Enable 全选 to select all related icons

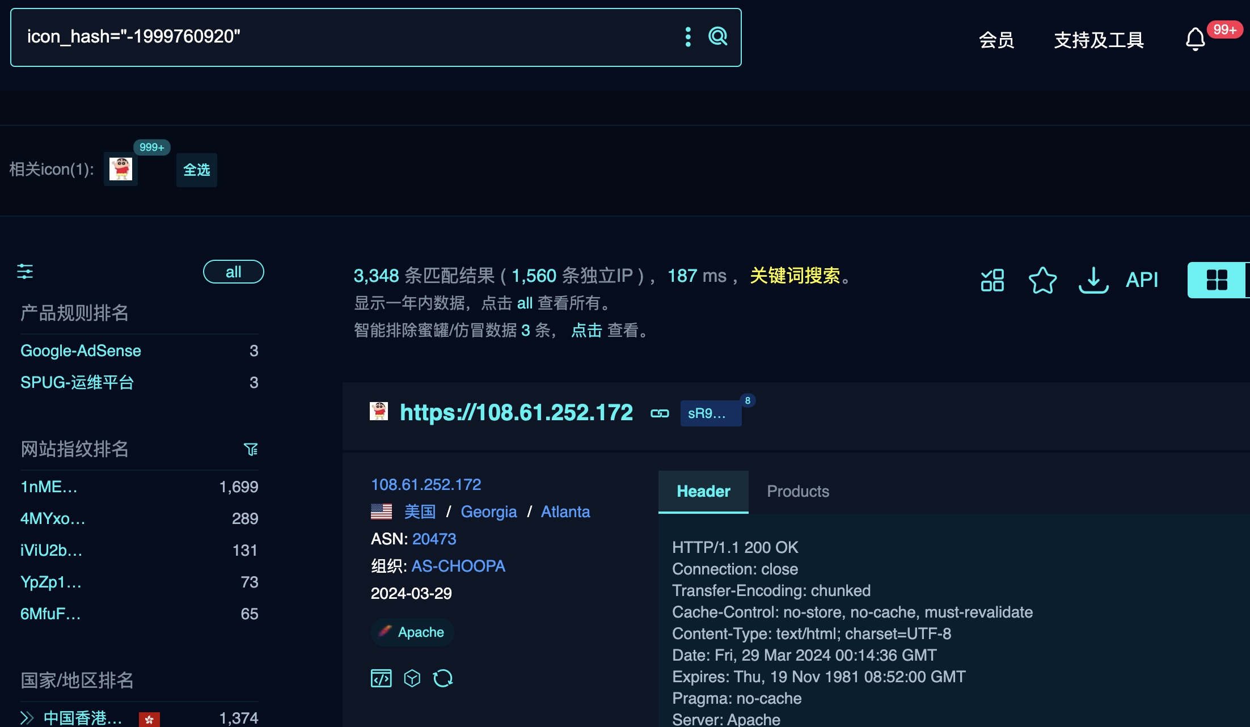196,170
